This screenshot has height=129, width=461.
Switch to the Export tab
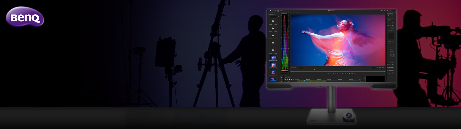(x=282, y=11)
